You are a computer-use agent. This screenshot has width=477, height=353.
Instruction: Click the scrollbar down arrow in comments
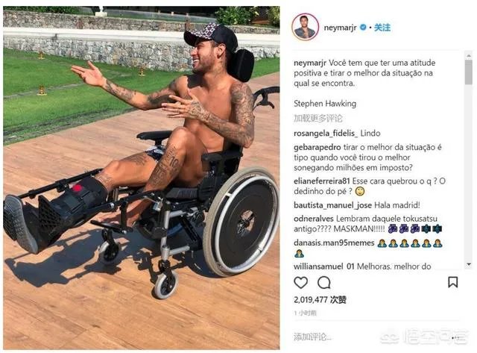[469, 264]
